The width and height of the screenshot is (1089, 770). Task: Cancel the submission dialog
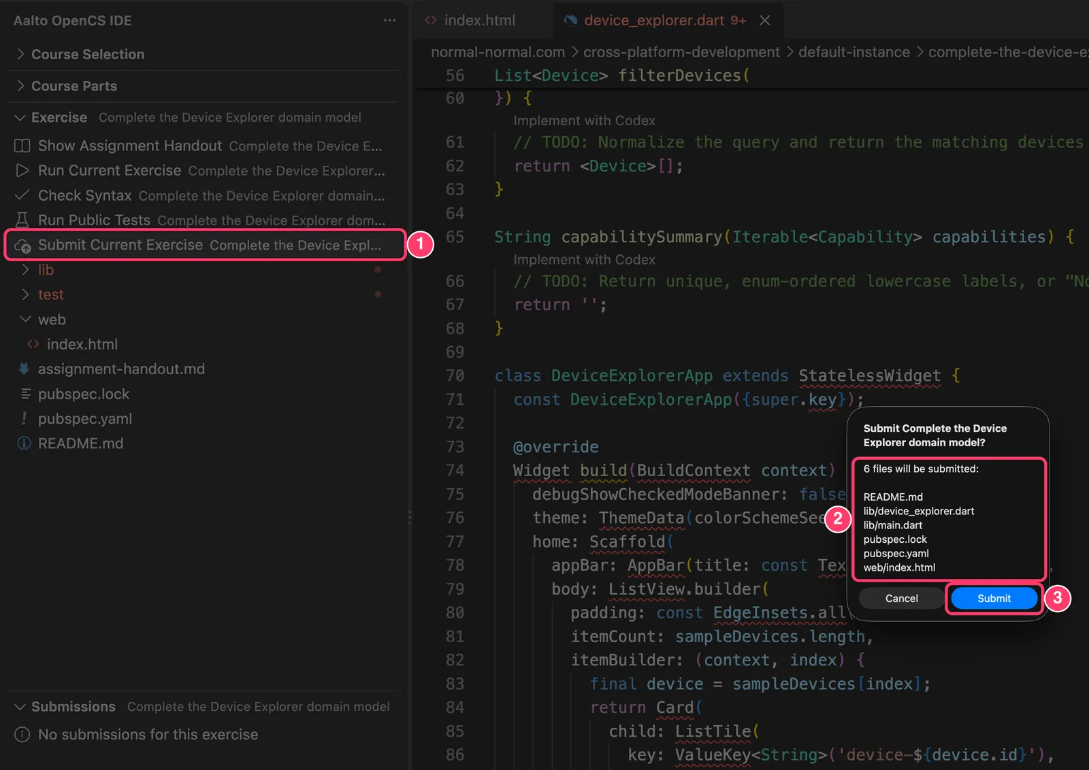(901, 599)
